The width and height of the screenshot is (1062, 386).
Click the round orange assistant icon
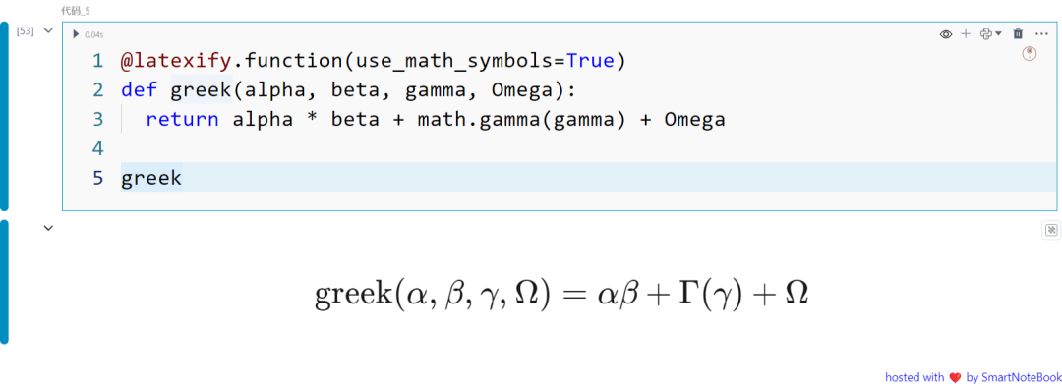click(1029, 54)
